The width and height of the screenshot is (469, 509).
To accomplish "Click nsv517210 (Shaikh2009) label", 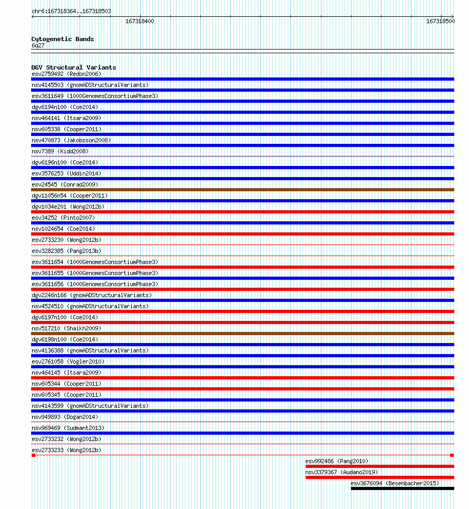I will coord(66,328).
